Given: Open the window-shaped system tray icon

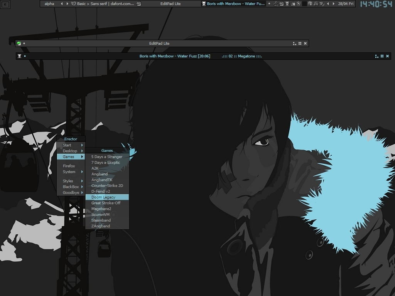Looking at the screenshot, I should click(293, 4).
